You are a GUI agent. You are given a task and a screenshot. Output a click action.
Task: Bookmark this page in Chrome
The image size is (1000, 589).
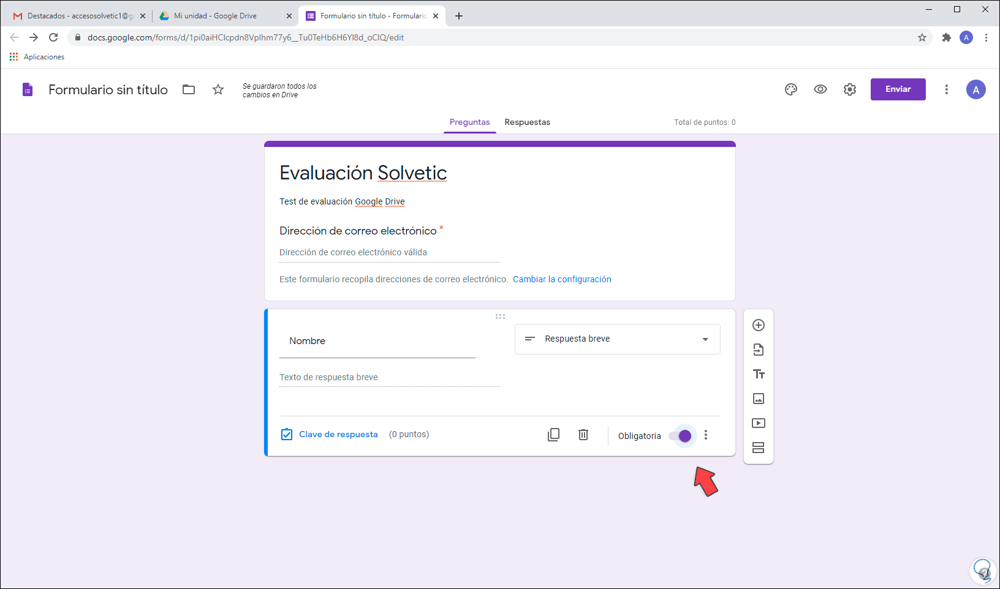click(x=922, y=37)
